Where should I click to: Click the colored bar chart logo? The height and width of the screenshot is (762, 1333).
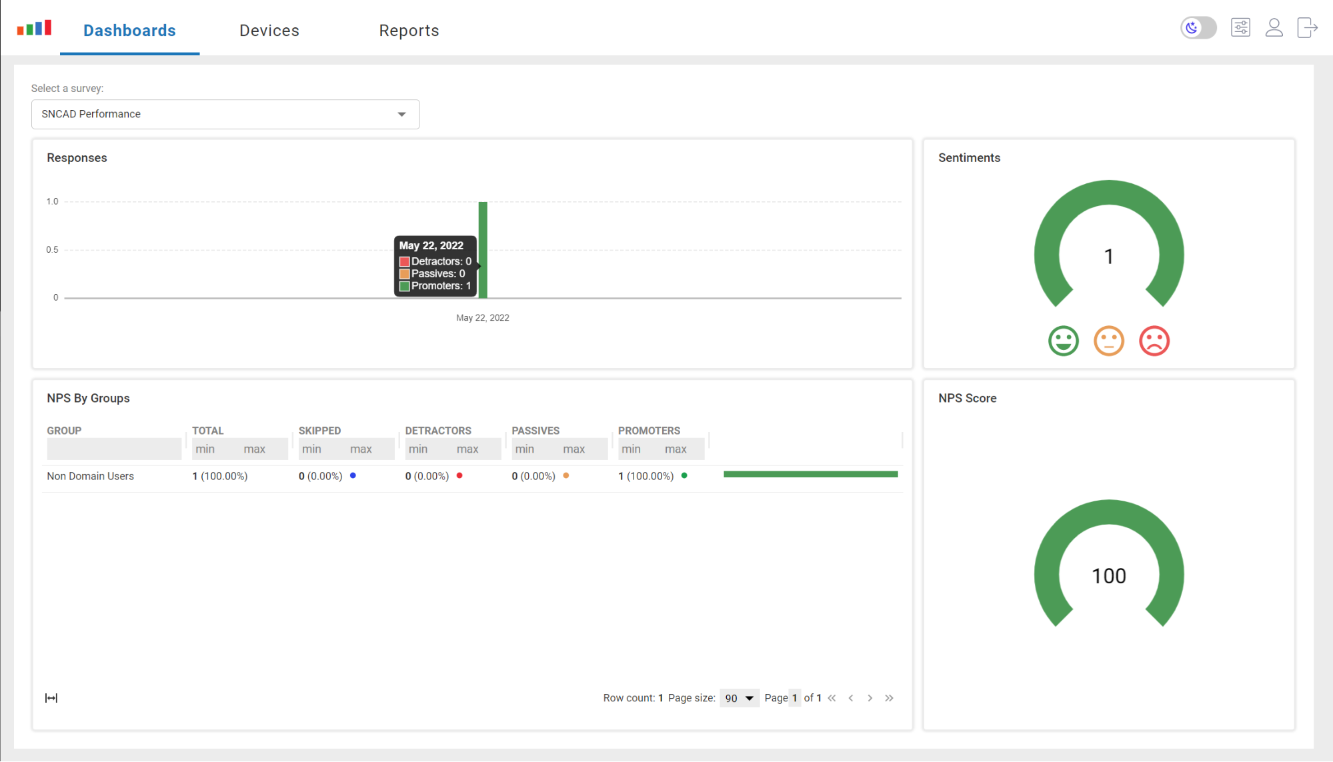35,28
